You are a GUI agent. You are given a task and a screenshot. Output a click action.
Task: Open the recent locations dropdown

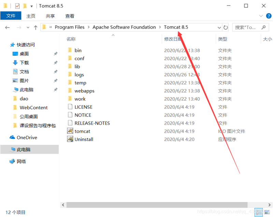coord(28,28)
